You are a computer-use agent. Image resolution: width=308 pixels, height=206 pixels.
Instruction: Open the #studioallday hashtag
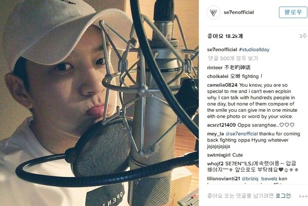[x=254, y=50]
